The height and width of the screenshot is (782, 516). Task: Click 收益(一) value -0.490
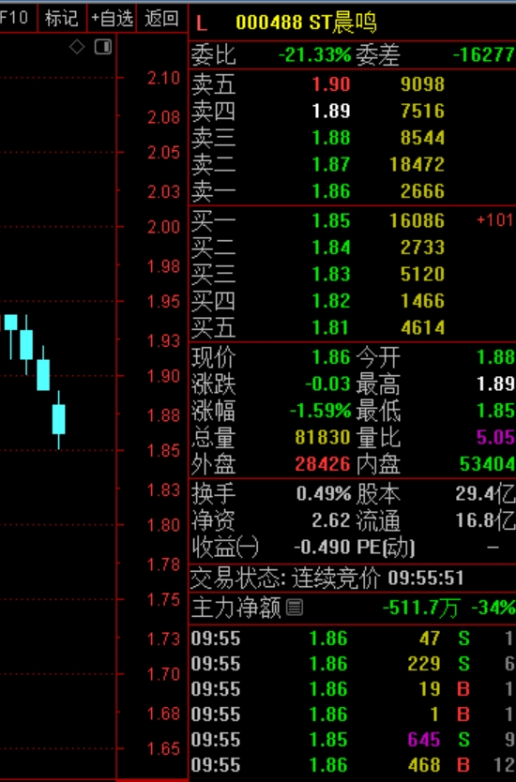[x=323, y=548]
